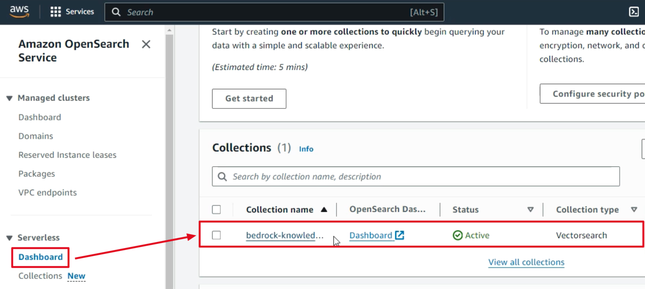The height and width of the screenshot is (289, 645).
Task: Collapse the Managed clusters section
Action: 9,98
